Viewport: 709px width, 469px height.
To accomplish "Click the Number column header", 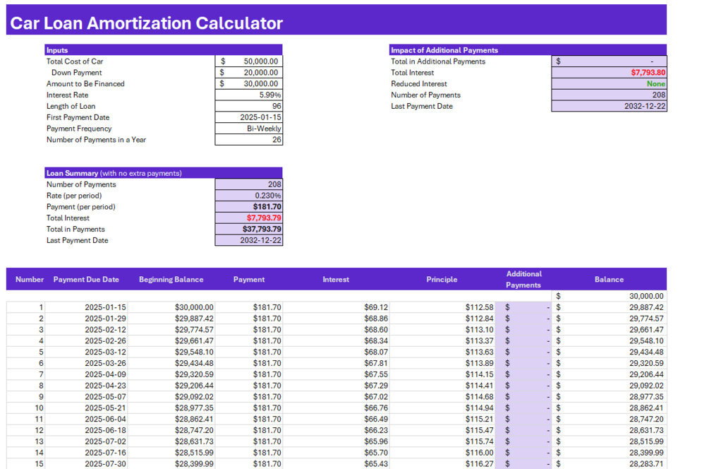I will [30, 279].
